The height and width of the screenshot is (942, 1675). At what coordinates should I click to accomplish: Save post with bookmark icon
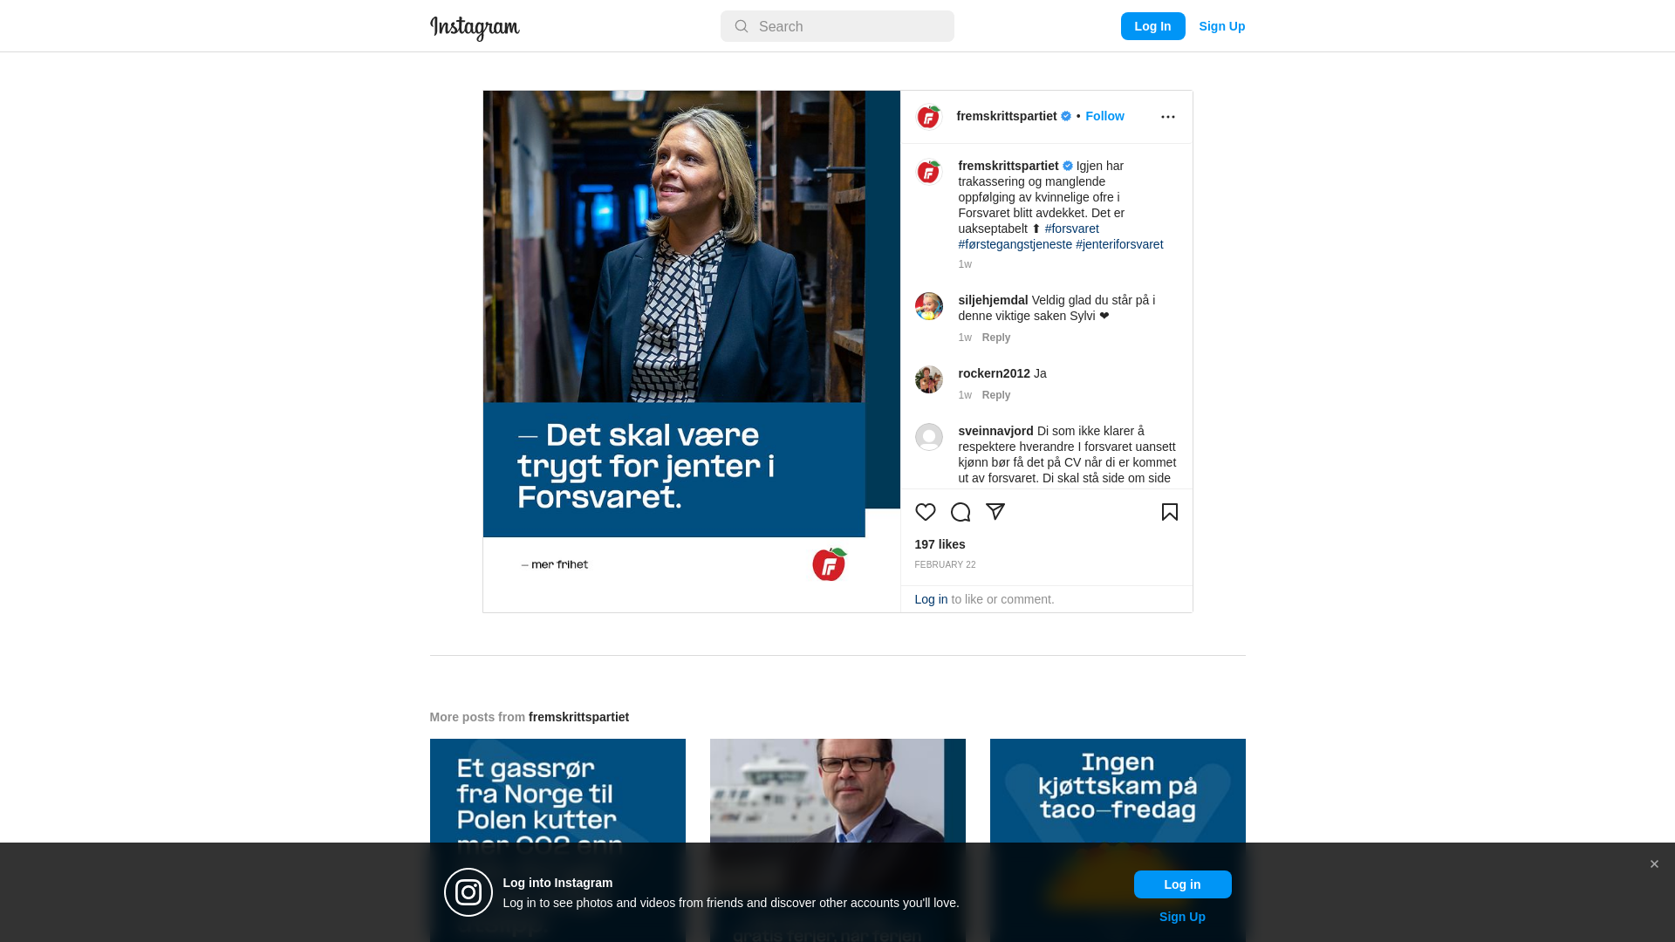click(x=1170, y=512)
